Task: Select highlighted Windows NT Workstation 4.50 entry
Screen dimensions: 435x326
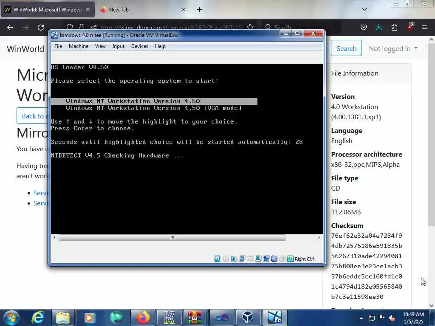Action: pos(154,101)
